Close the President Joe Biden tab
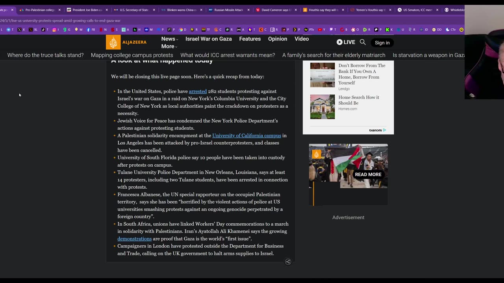 (107, 10)
